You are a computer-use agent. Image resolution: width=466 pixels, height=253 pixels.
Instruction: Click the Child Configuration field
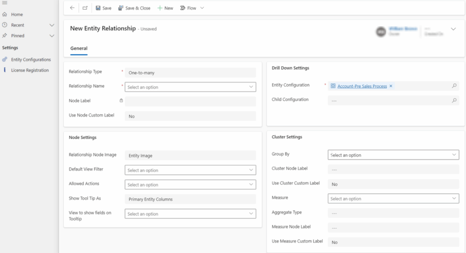393,101
